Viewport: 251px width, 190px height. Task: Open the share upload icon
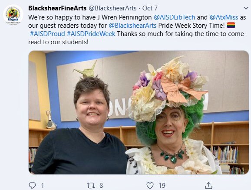[208, 185]
